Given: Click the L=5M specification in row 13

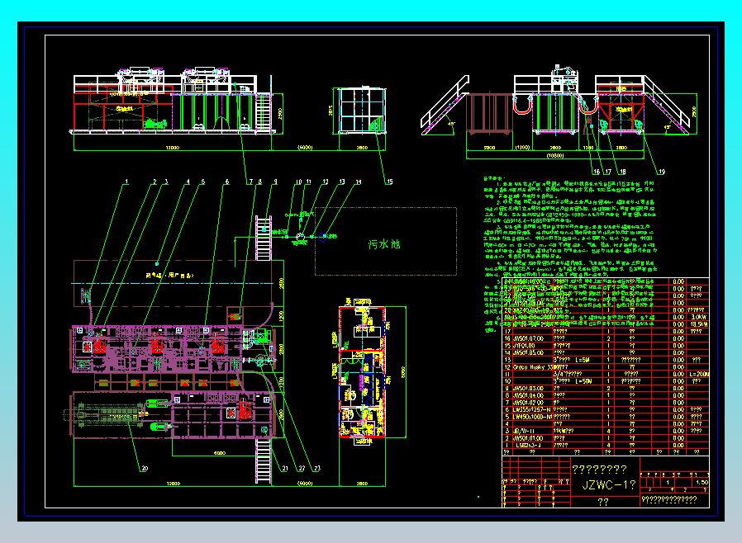Looking at the screenshot, I should click(x=583, y=360).
